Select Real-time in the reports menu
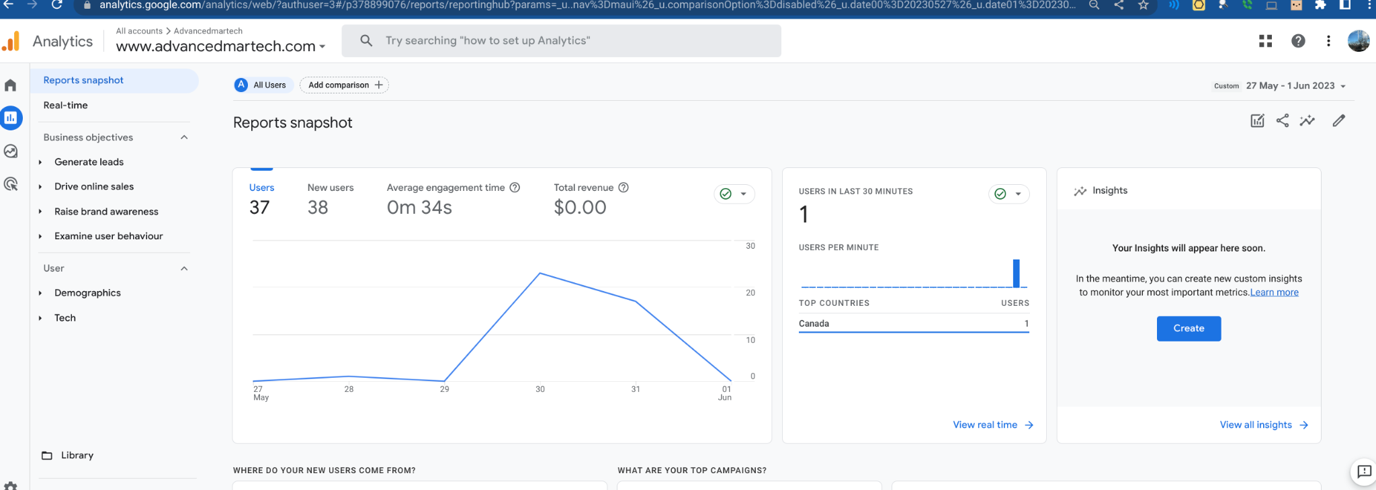Viewport: 1376px width, 490px height. tap(65, 106)
